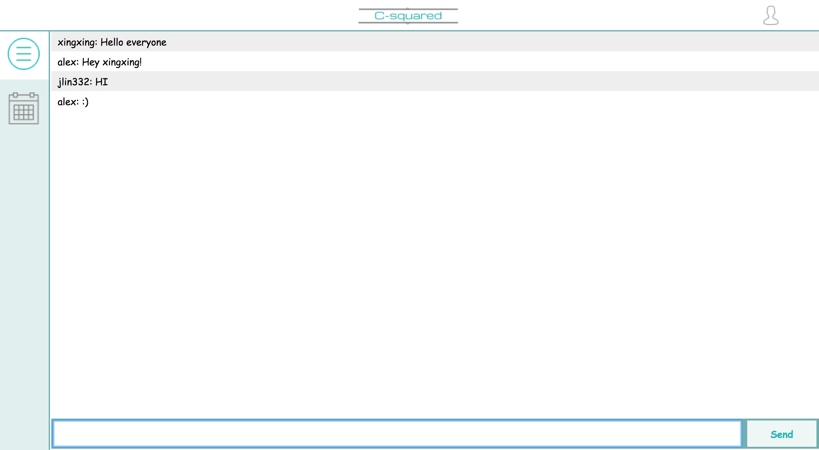Select alex's smiley ":)" message row
The width and height of the screenshot is (819, 450).
(x=434, y=101)
